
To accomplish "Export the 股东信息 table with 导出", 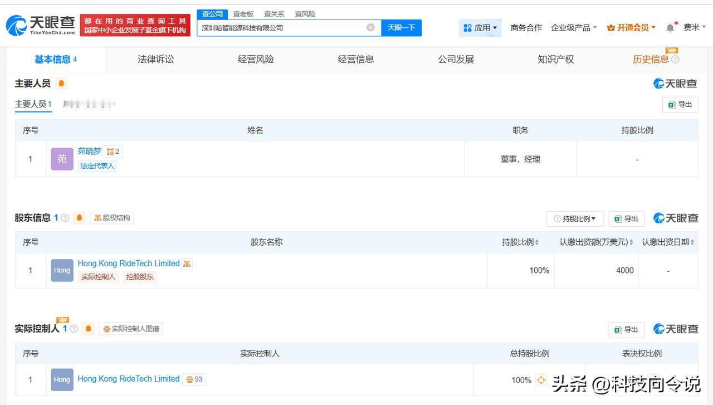I will pos(626,218).
